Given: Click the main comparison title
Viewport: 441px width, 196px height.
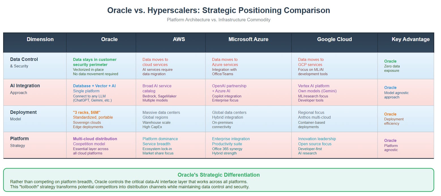Looking at the screenshot, I should tap(219, 10).
